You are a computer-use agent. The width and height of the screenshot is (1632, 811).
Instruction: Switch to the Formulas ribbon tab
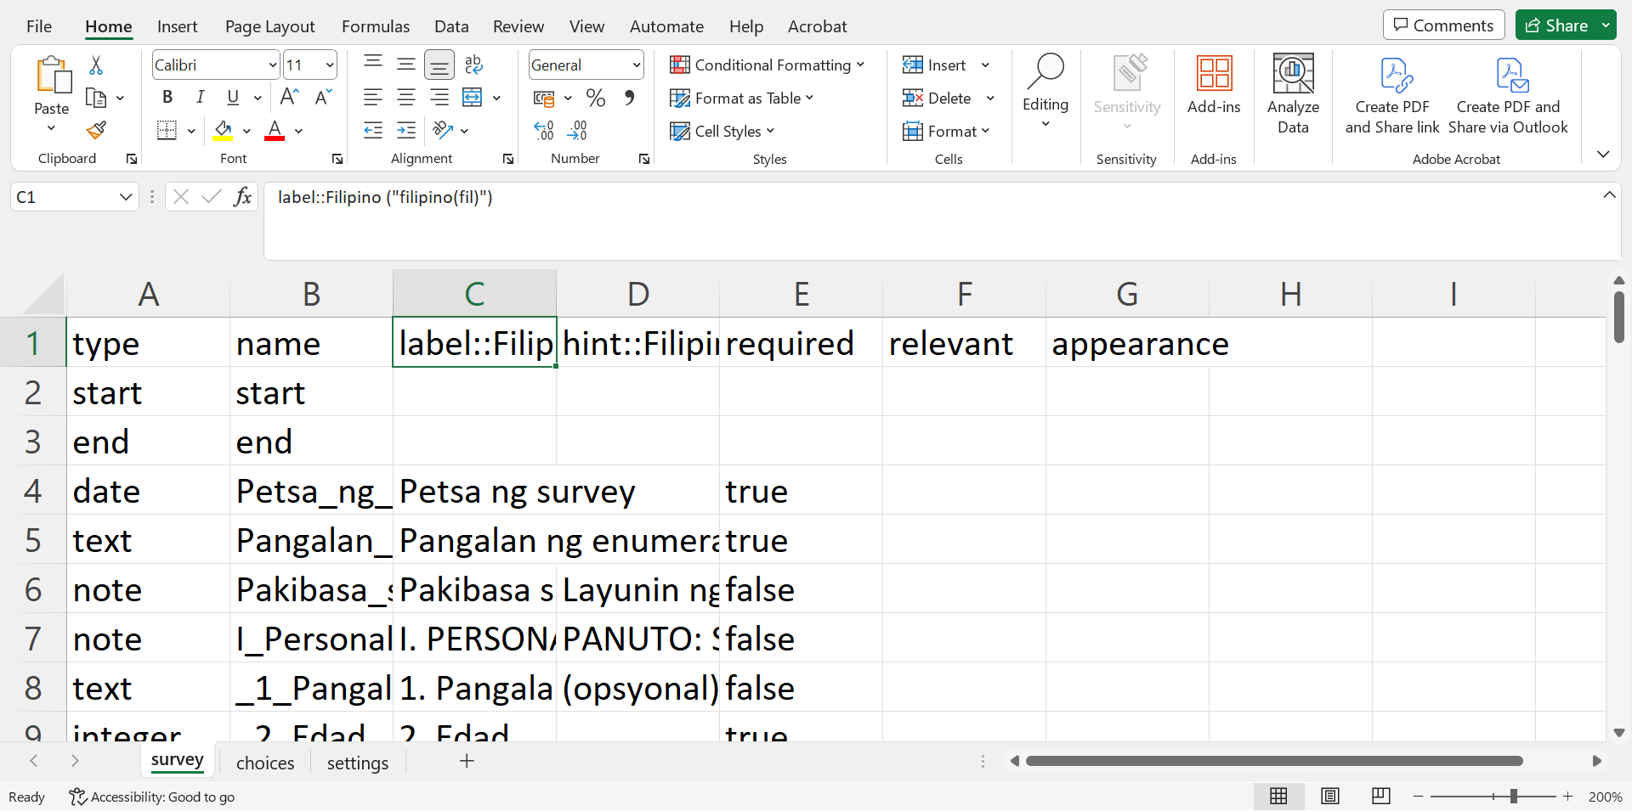375,26
